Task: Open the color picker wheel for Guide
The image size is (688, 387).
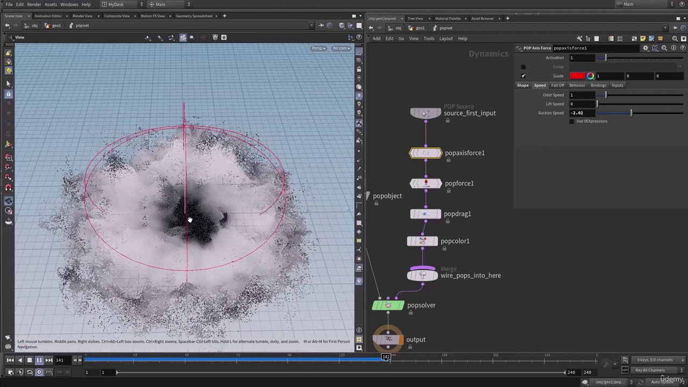Action: click(590, 76)
